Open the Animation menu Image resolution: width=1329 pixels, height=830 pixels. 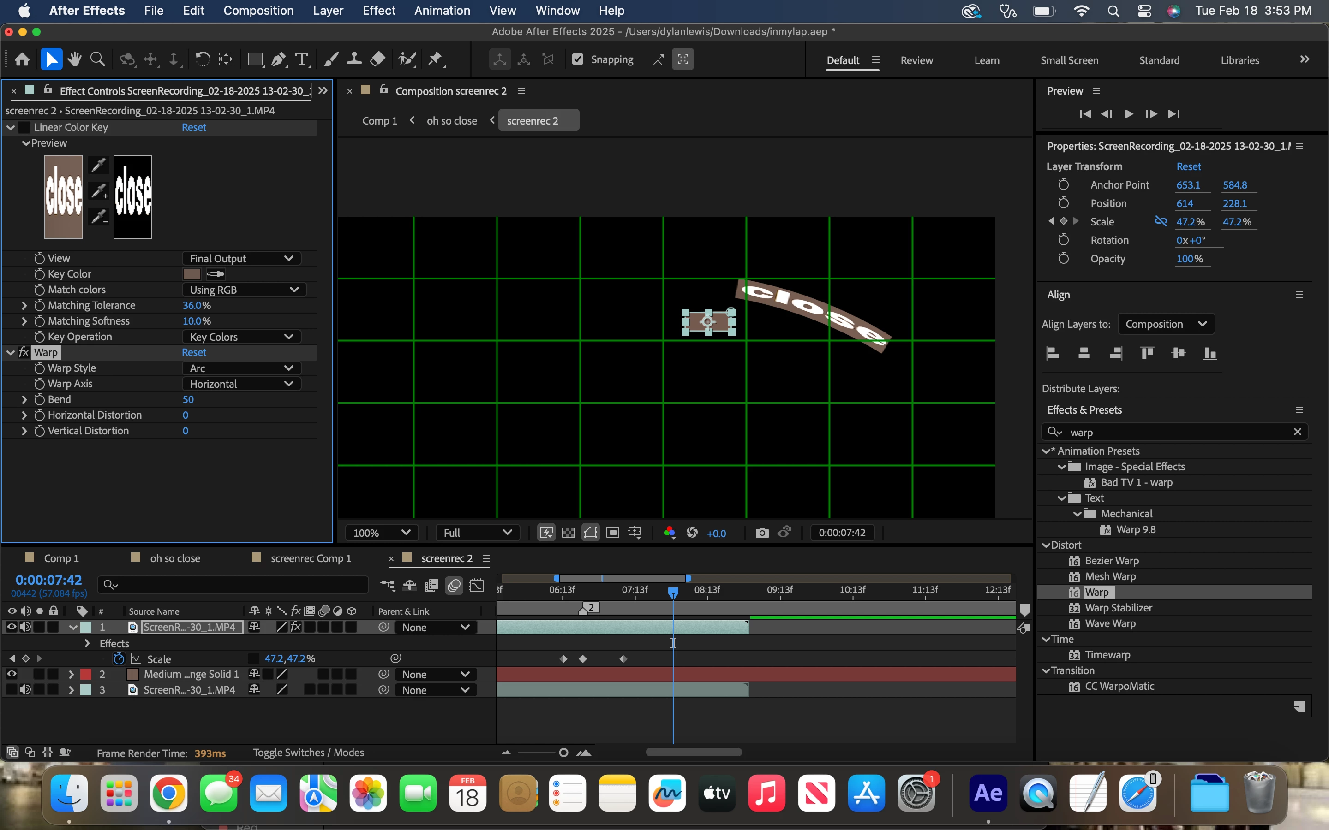tap(442, 11)
